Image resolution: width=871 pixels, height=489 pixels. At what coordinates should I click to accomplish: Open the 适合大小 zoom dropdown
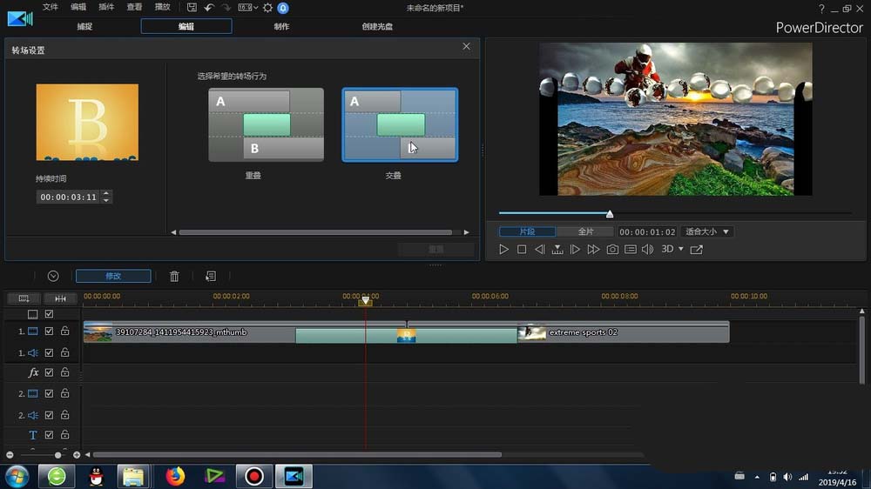point(706,231)
